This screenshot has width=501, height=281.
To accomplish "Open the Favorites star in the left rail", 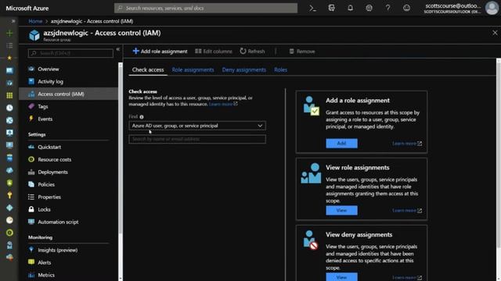I will coord(9,58).
